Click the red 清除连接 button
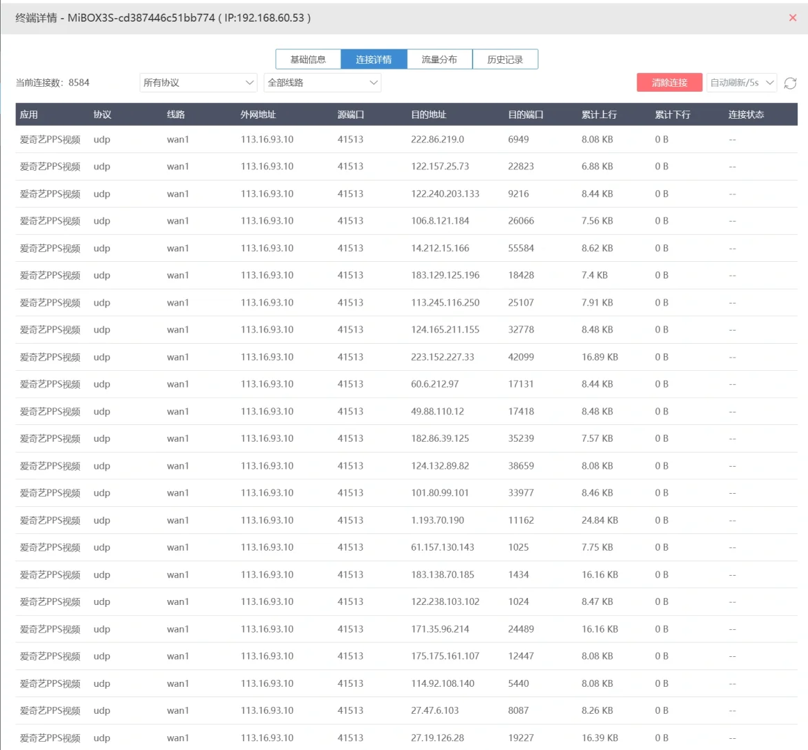Image resolution: width=808 pixels, height=750 pixels. pos(669,83)
